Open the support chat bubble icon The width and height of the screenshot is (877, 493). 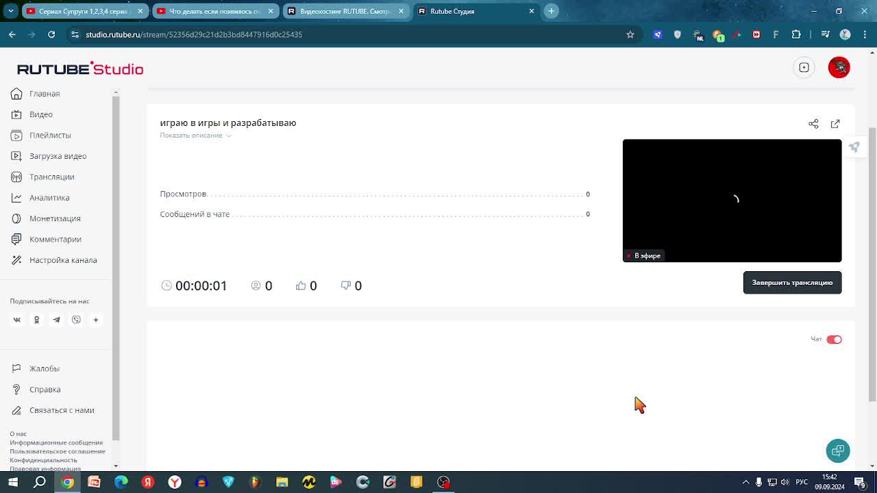point(837,451)
